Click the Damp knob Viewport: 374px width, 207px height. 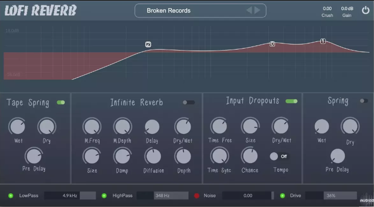click(122, 156)
